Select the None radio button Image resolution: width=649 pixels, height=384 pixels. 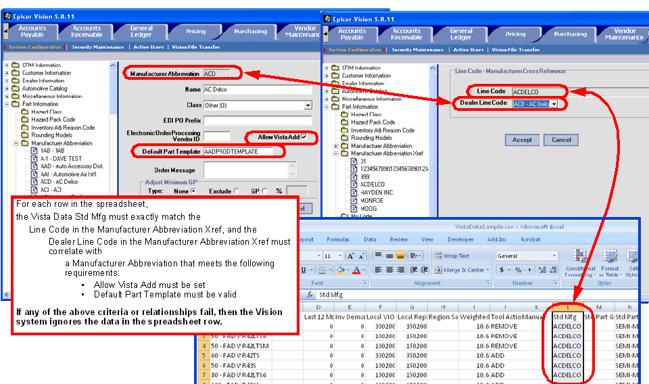[x=193, y=191]
